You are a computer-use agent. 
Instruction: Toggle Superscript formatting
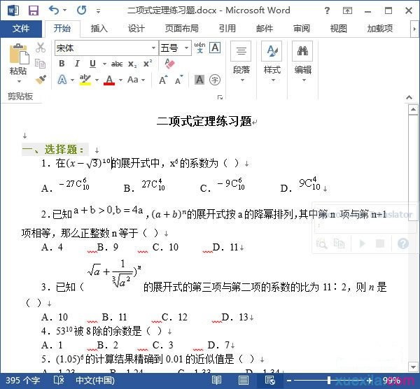point(148,64)
